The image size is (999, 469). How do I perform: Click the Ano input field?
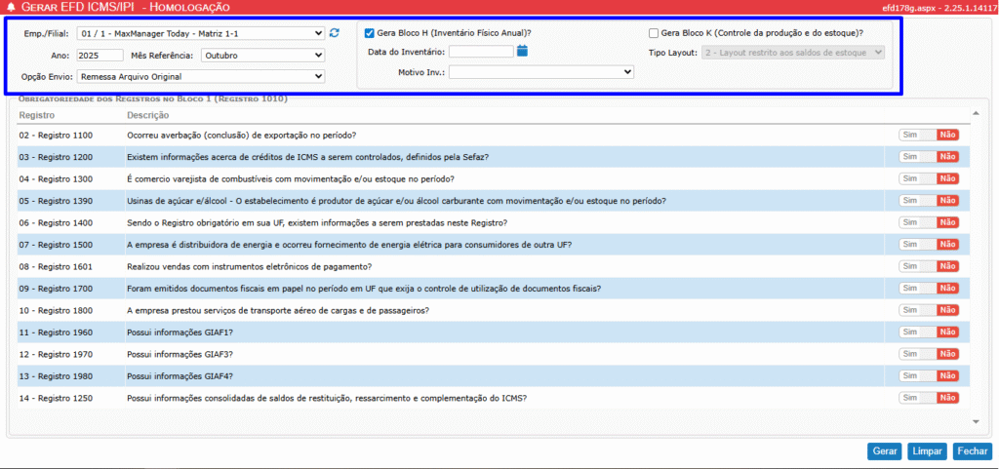(x=99, y=55)
